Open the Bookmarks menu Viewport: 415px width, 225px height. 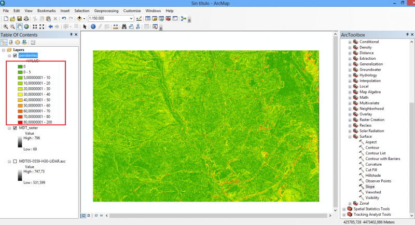[x=46, y=11]
